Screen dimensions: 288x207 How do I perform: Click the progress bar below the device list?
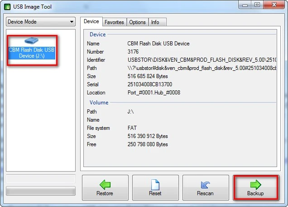point(41,191)
